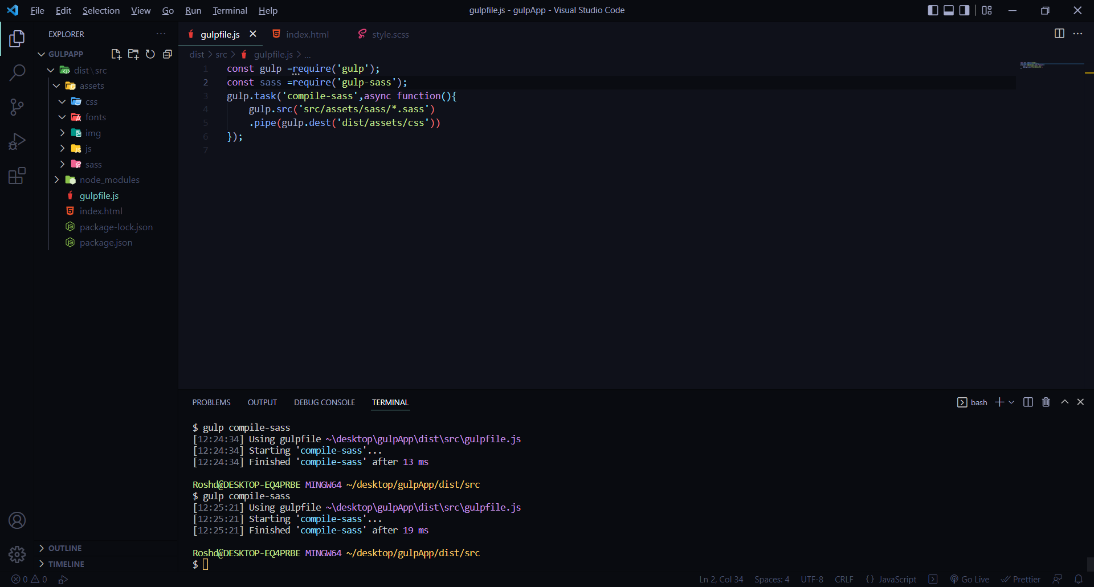Open package.json from file tree
The width and height of the screenshot is (1094, 587).
pos(106,242)
